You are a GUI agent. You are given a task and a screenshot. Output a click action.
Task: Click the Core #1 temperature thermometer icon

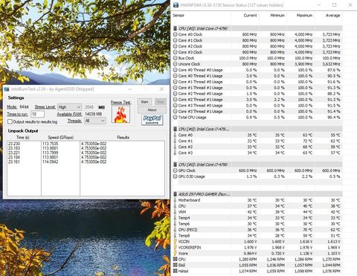(x=175, y=141)
